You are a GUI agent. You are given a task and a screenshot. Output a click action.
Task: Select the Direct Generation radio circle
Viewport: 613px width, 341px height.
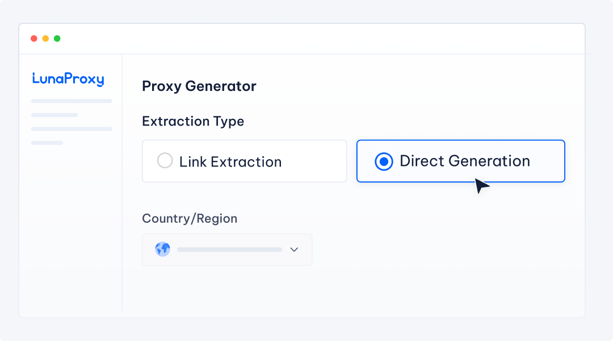384,161
